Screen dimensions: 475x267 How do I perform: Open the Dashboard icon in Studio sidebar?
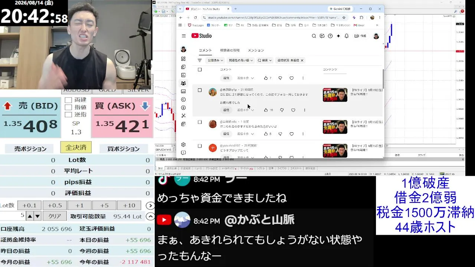tap(183, 59)
